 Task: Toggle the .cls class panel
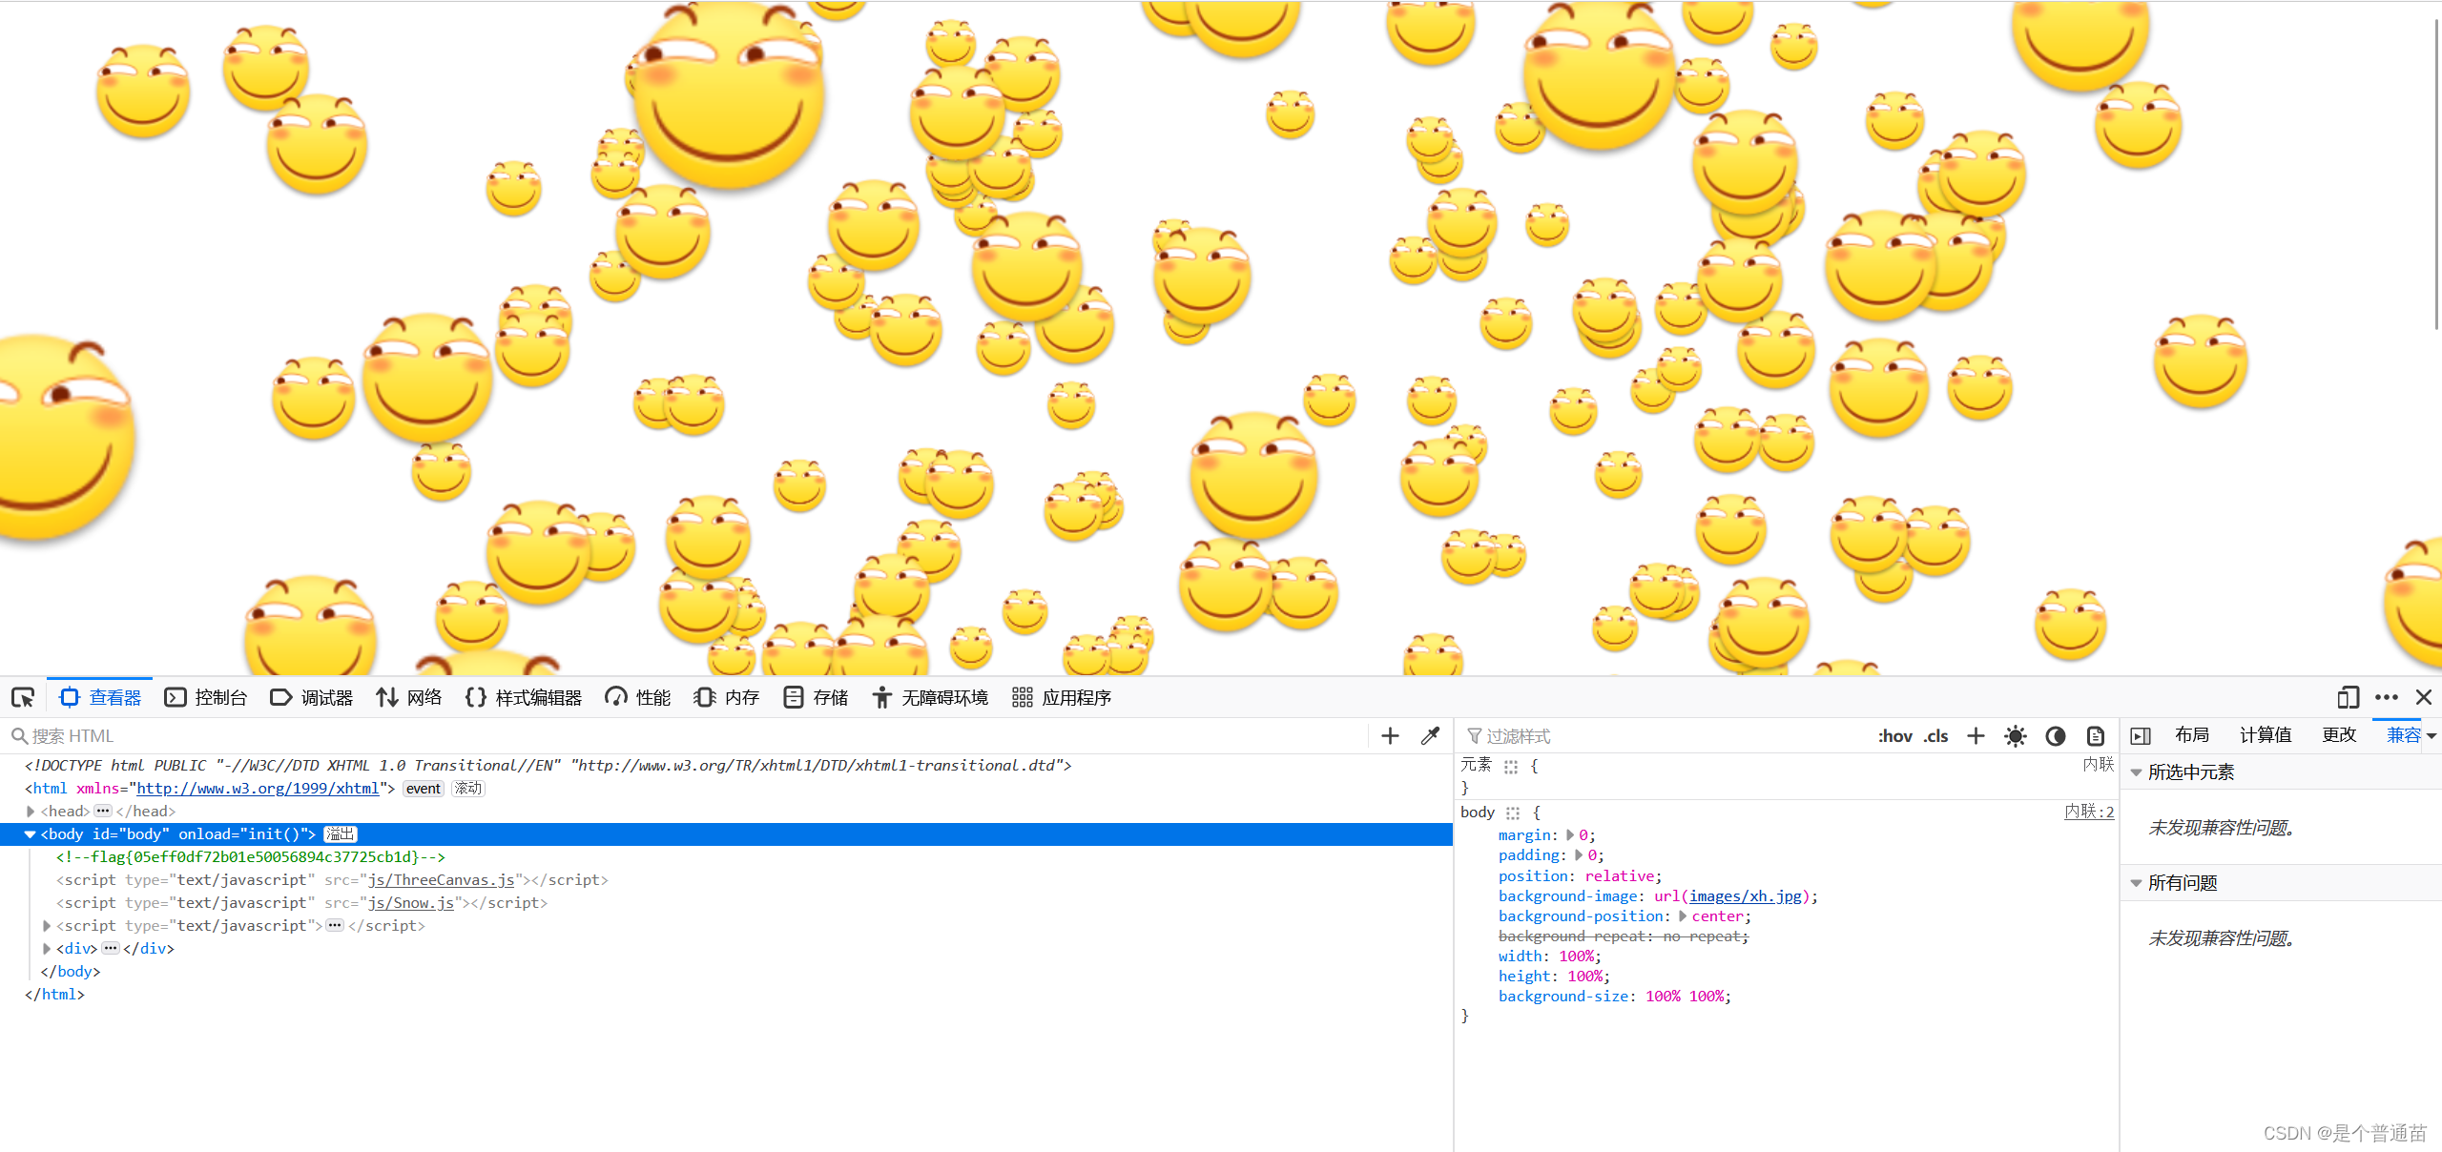(1935, 735)
